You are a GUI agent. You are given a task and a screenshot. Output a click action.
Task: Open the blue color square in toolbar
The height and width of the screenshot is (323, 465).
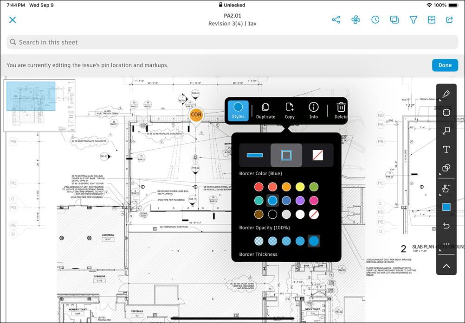(x=446, y=207)
